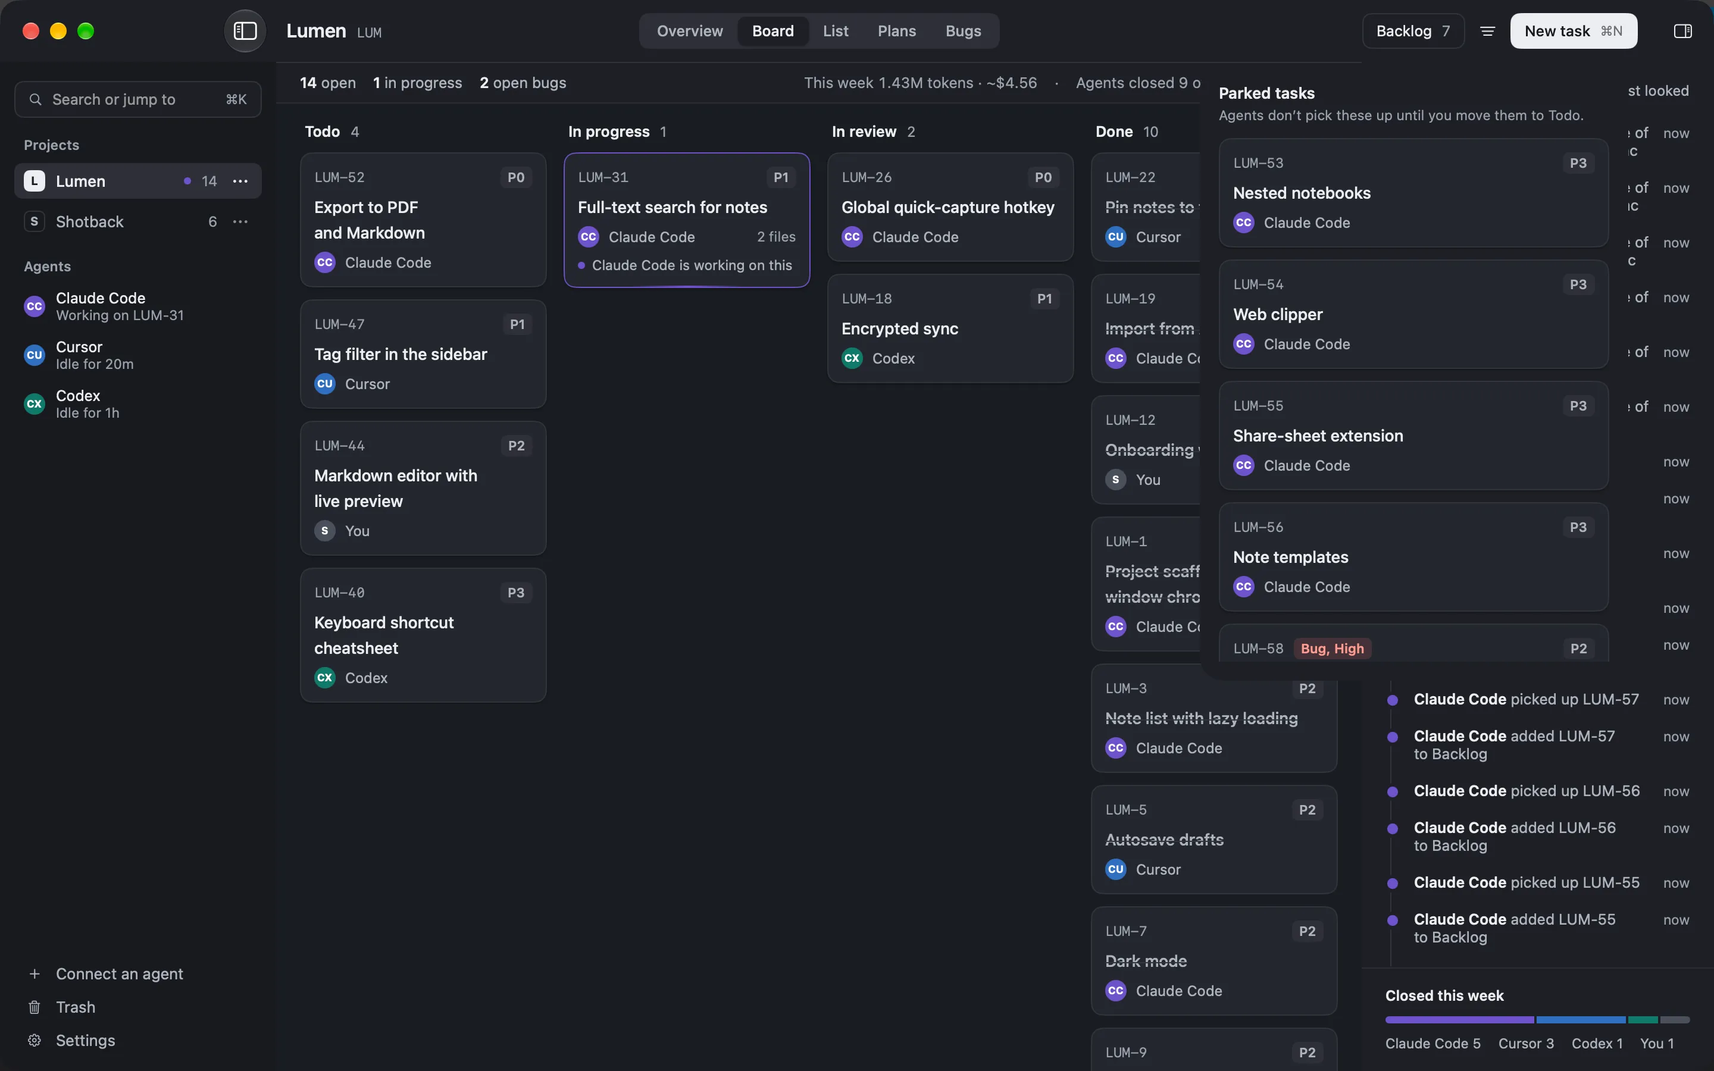This screenshot has height=1071, width=1714.
Task: Open Share-sheet extension parked task
Action: [1413, 436]
